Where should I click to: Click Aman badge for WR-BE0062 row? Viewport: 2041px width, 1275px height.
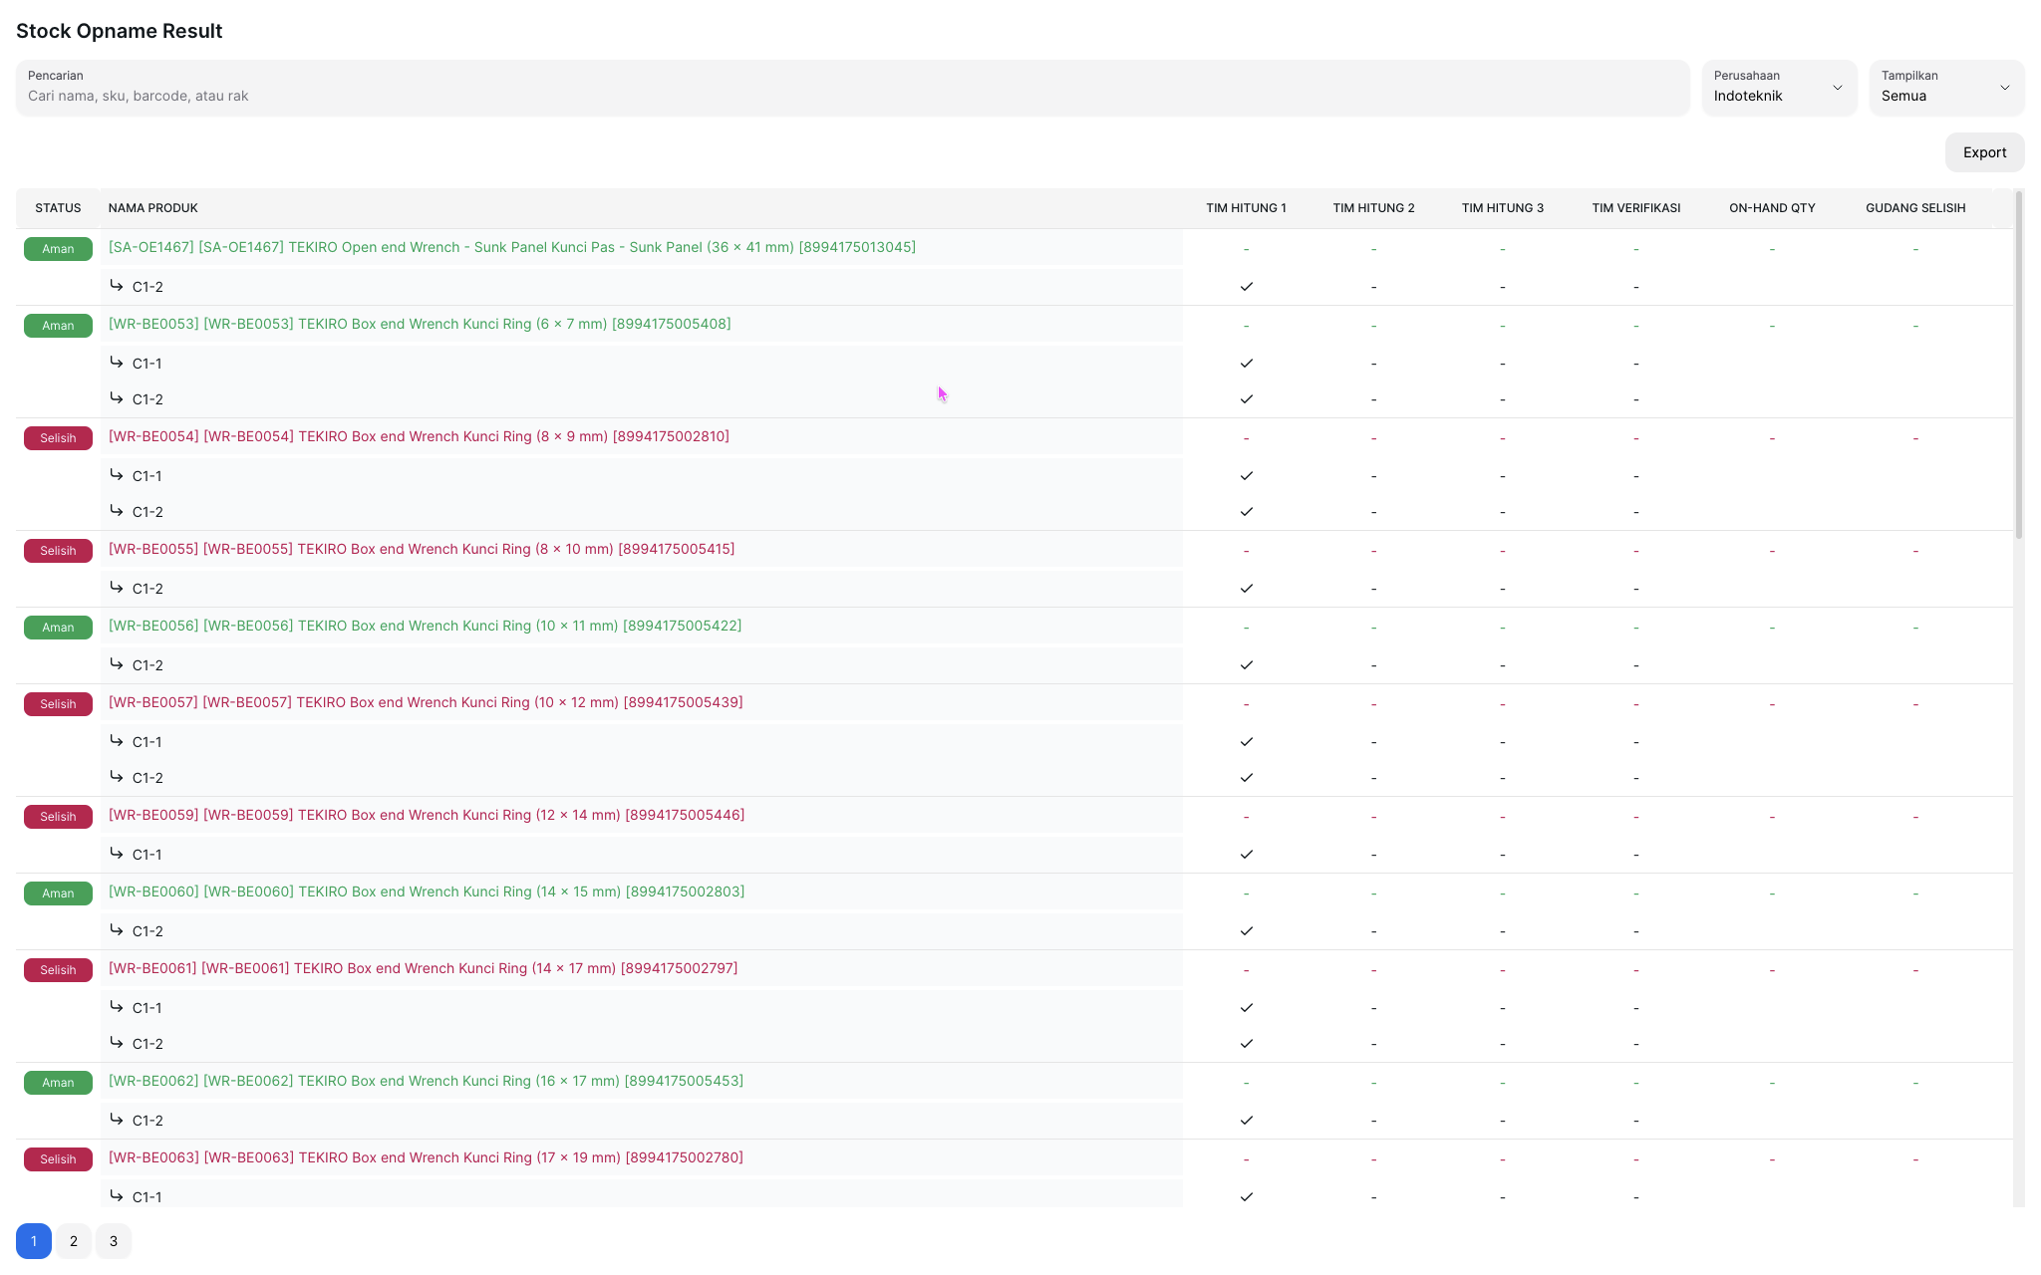(x=58, y=1083)
